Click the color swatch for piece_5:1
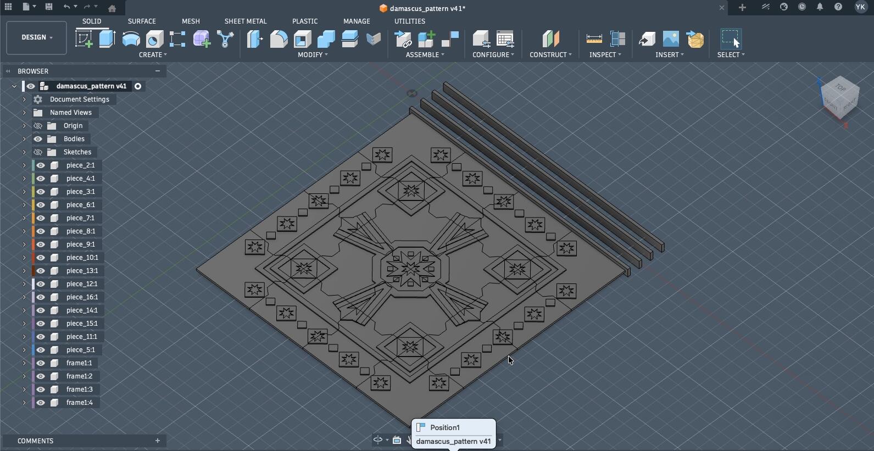The height and width of the screenshot is (451, 874). click(x=34, y=350)
